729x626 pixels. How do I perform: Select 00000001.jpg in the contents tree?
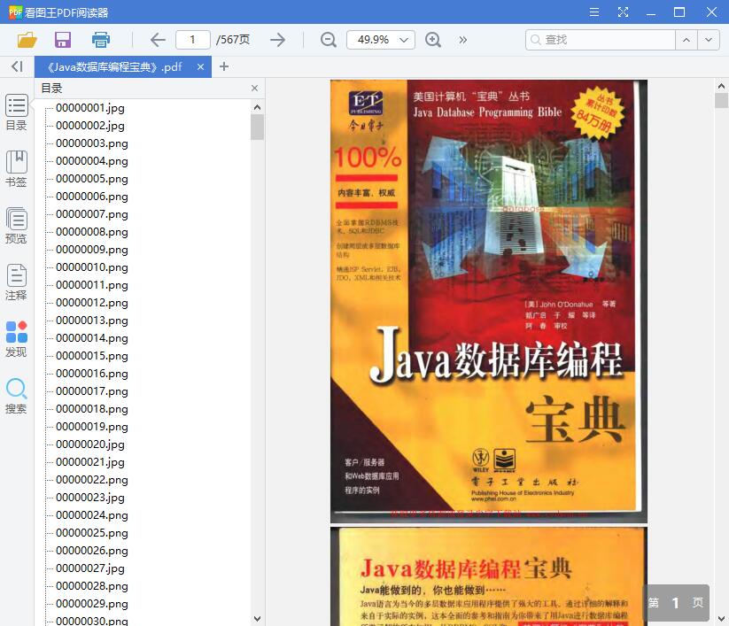[90, 108]
